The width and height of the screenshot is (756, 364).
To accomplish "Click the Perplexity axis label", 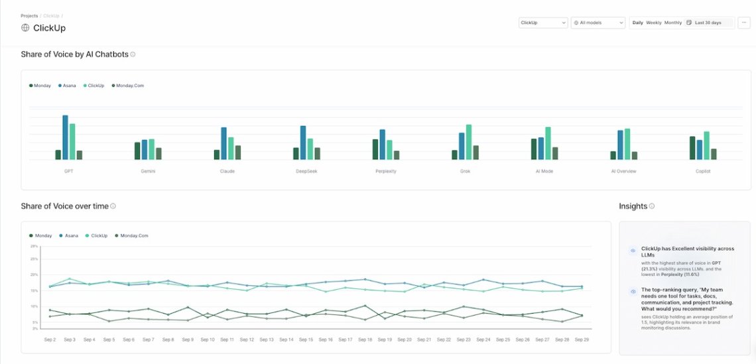I will point(386,171).
